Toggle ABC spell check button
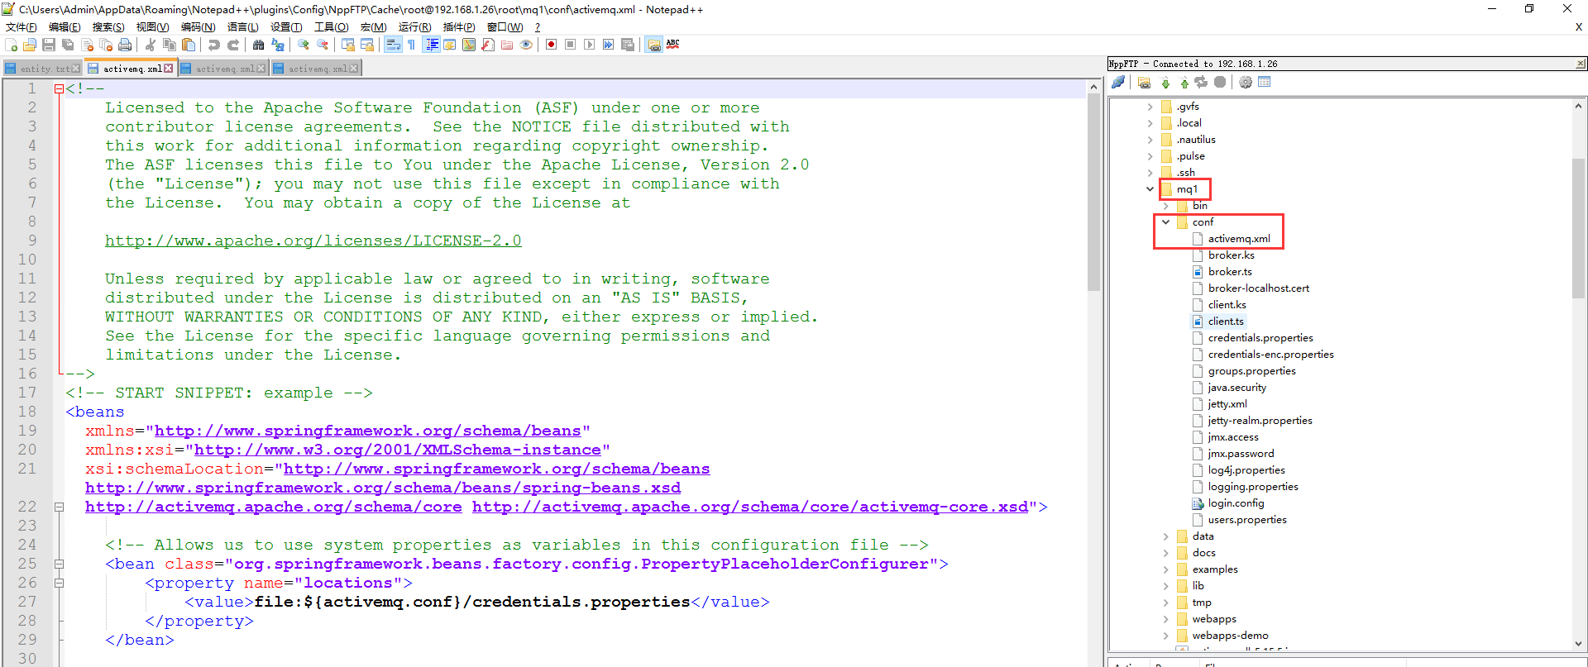 [x=672, y=45]
